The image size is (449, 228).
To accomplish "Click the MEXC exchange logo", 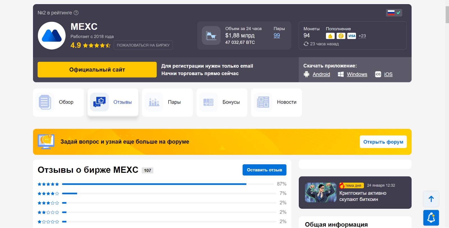I will pyautogui.click(x=52, y=36).
